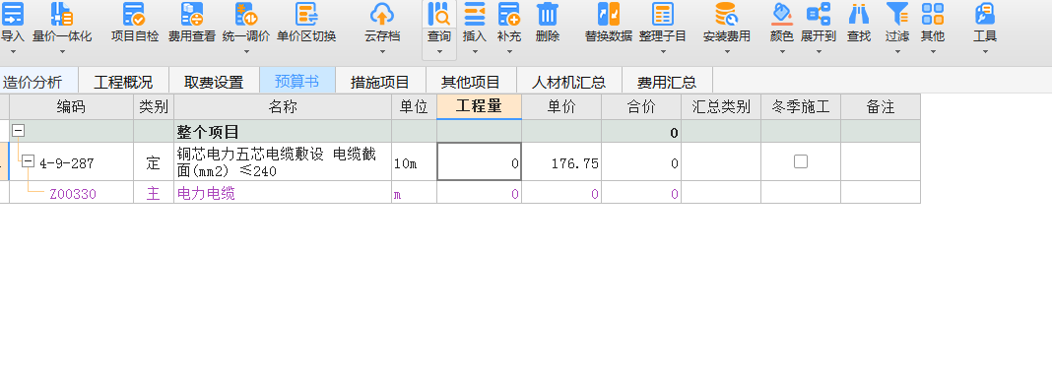Image resolution: width=1052 pixels, height=377 pixels.
Task: Select the Z00330 material row code
Action: (x=73, y=194)
